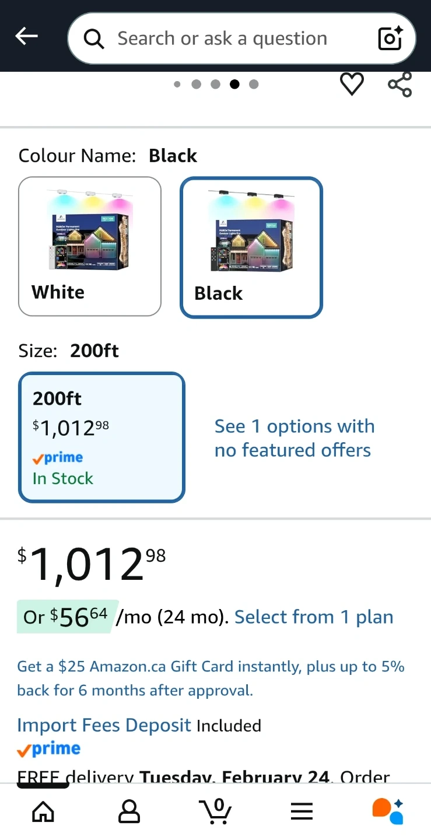Tap the magnifying glass search icon
This screenshot has width=431, height=840.
(x=93, y=38)
